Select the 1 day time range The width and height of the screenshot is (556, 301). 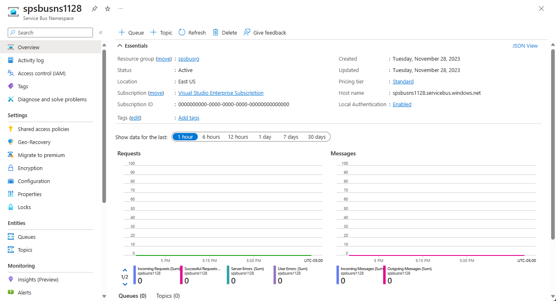point(265,137)
